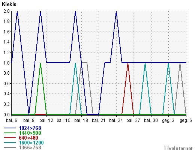Click the blue 1024×768 legend line swatch
The height and width of the screenshot is (152, 195).
(x=10, y=128)
